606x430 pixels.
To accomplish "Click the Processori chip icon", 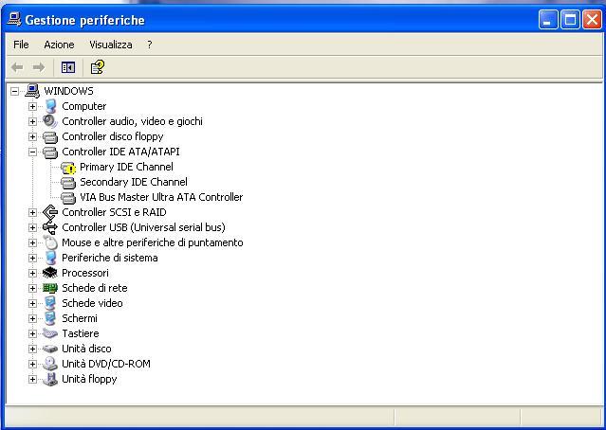I will point(50,273).
